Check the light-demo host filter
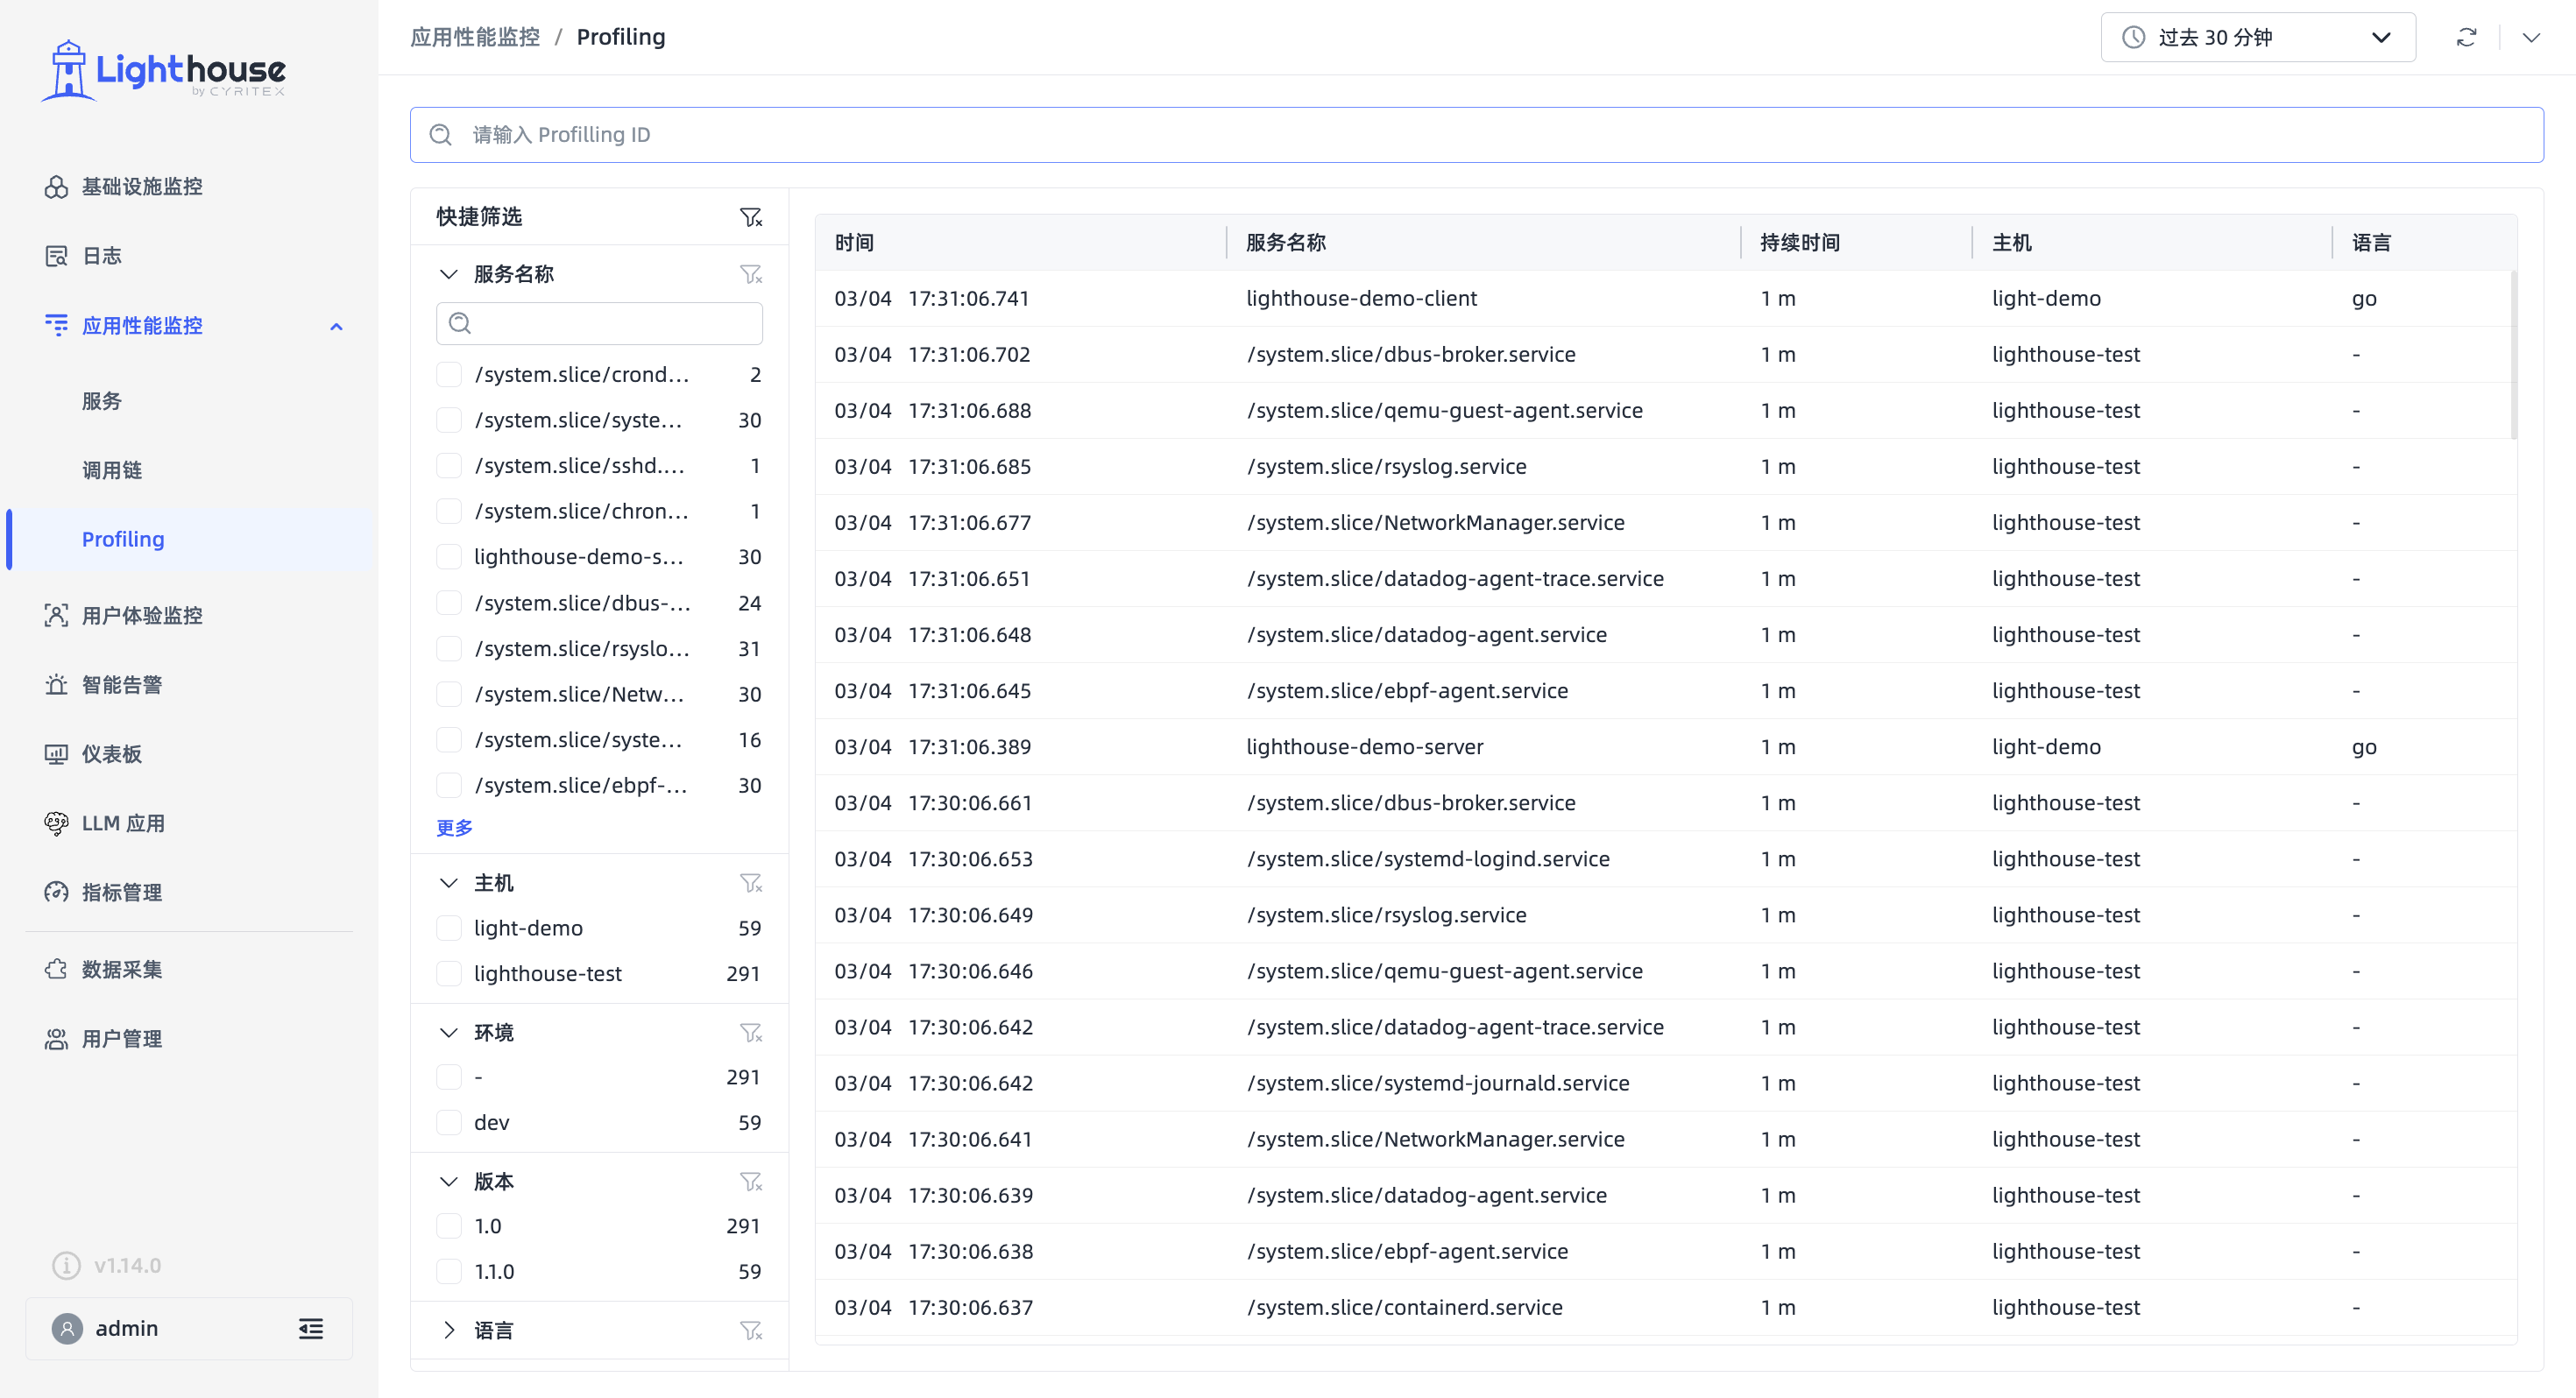The height and width of the screenshot is (1398, 2576). [x=449, y=928]
